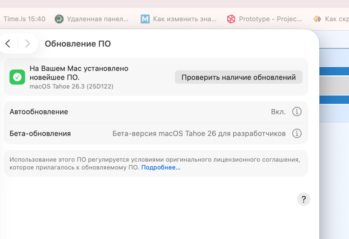Image resolution: width=349 pixels, height=239 pixels.
Task: Open the Подробнее… license link
Action: [161, 167]
